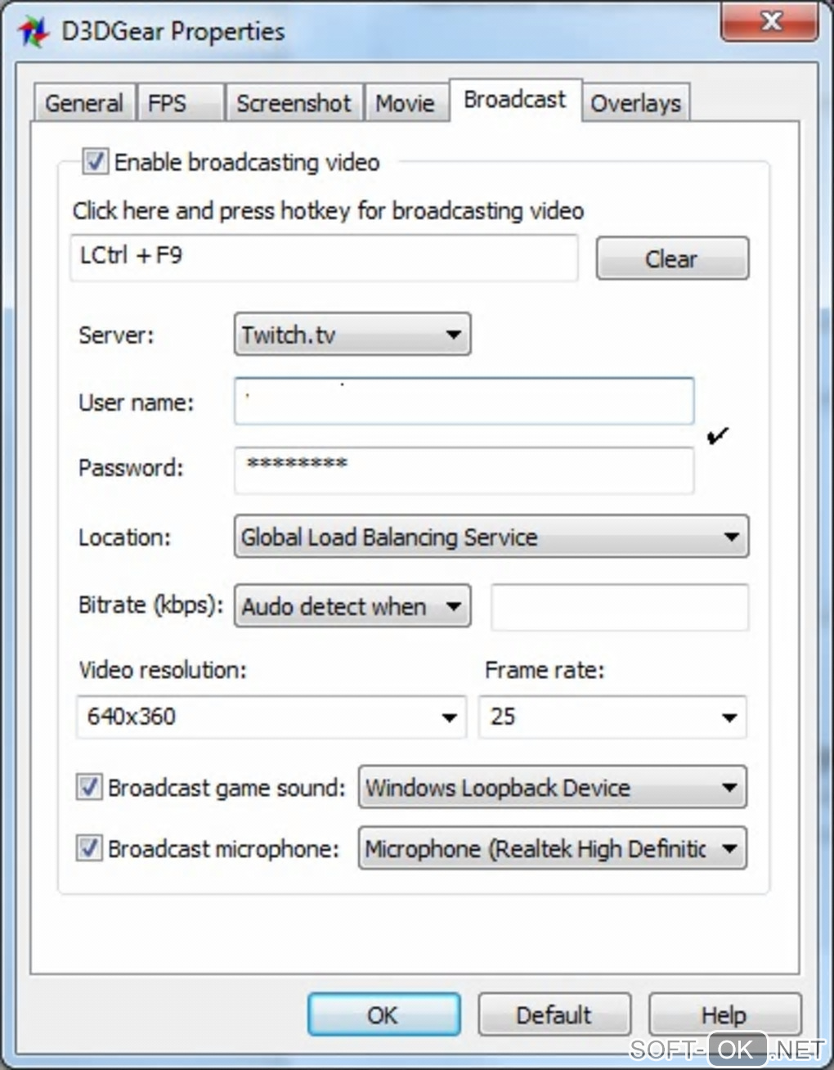Screen dimensions: 834x1070
Task: Open the Bitrate mode dropdown
Action: tap(352, 606)
